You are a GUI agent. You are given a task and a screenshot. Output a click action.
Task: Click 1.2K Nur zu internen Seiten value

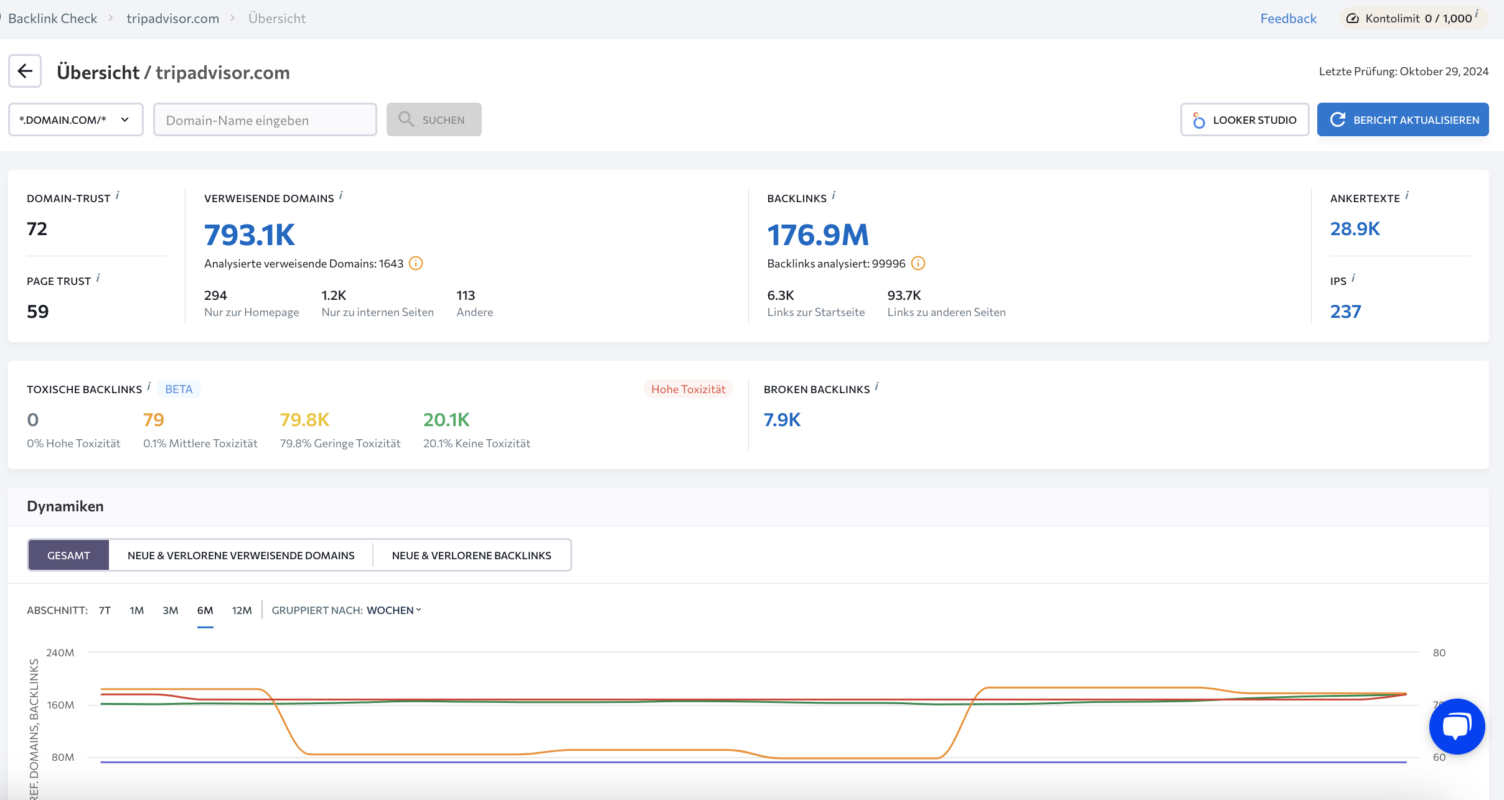pyautogui.click(x=334, y=295)
